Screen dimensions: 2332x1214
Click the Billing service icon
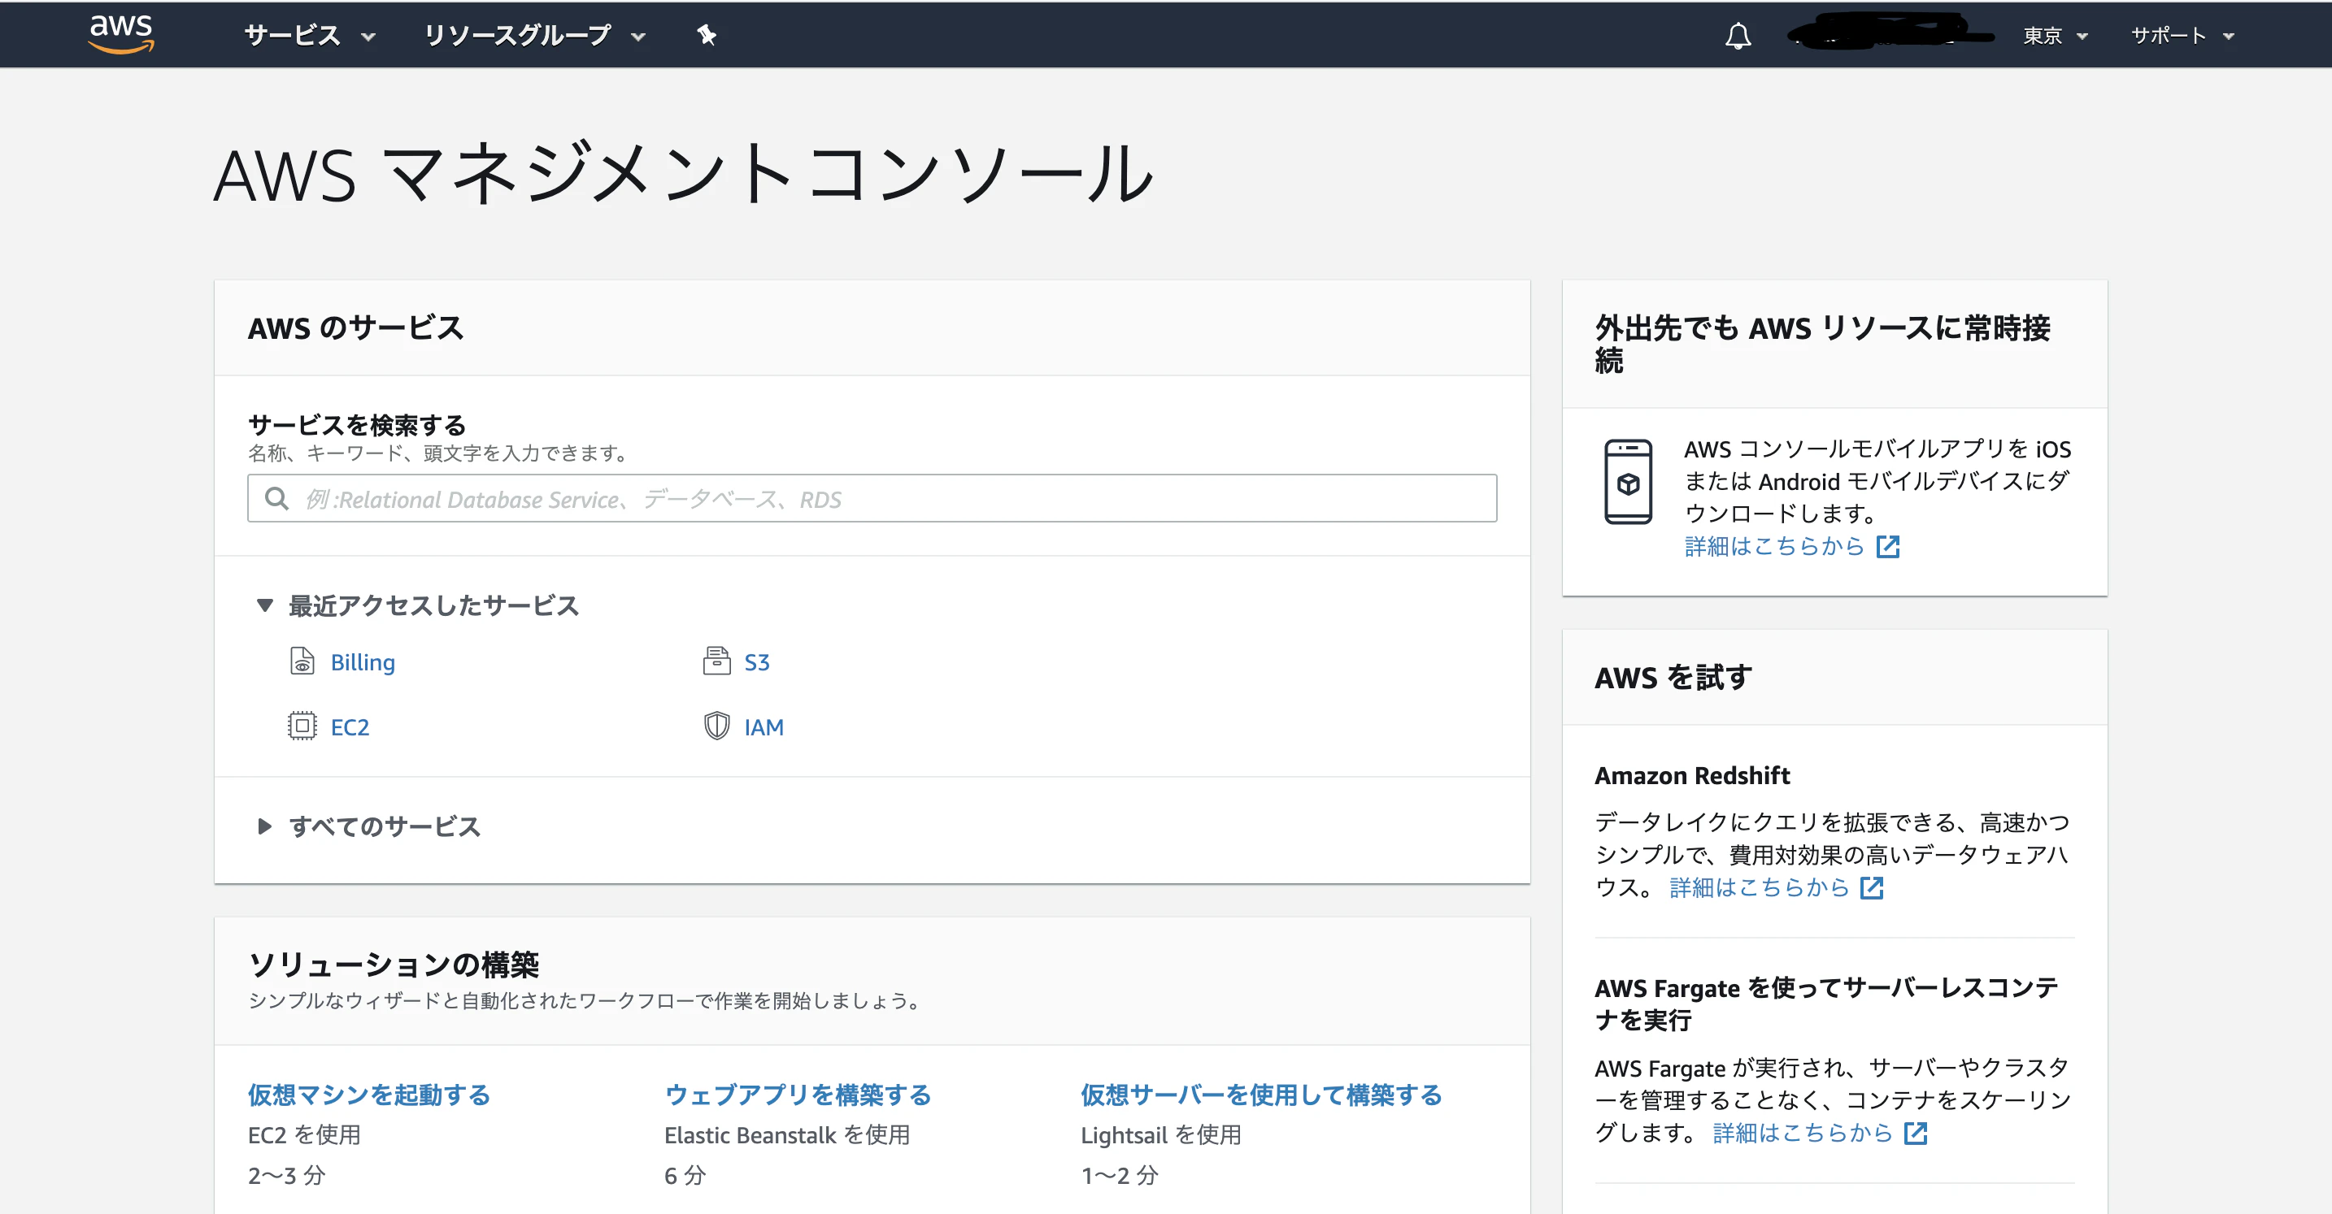point(302,661)
